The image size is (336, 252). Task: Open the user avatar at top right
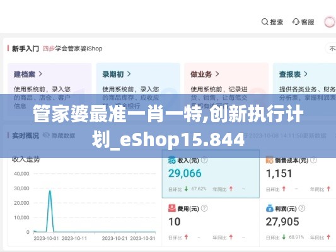click(x=329, y=22)
